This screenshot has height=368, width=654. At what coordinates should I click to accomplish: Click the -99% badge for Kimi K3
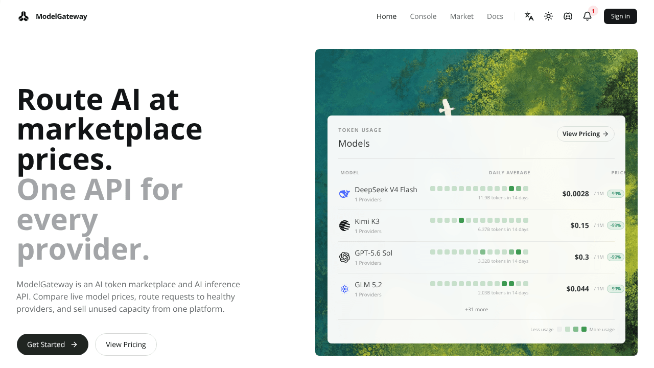coord(616,225)
